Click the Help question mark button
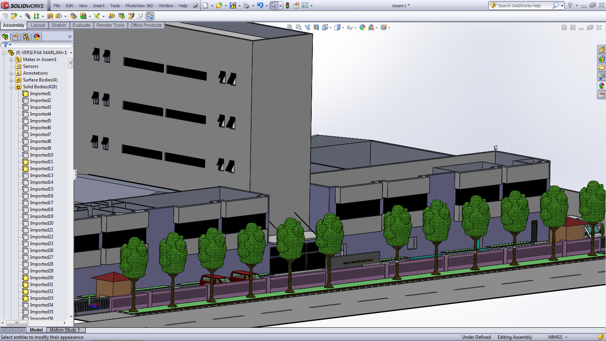This screenshot has width=606, height=341. 570,5
